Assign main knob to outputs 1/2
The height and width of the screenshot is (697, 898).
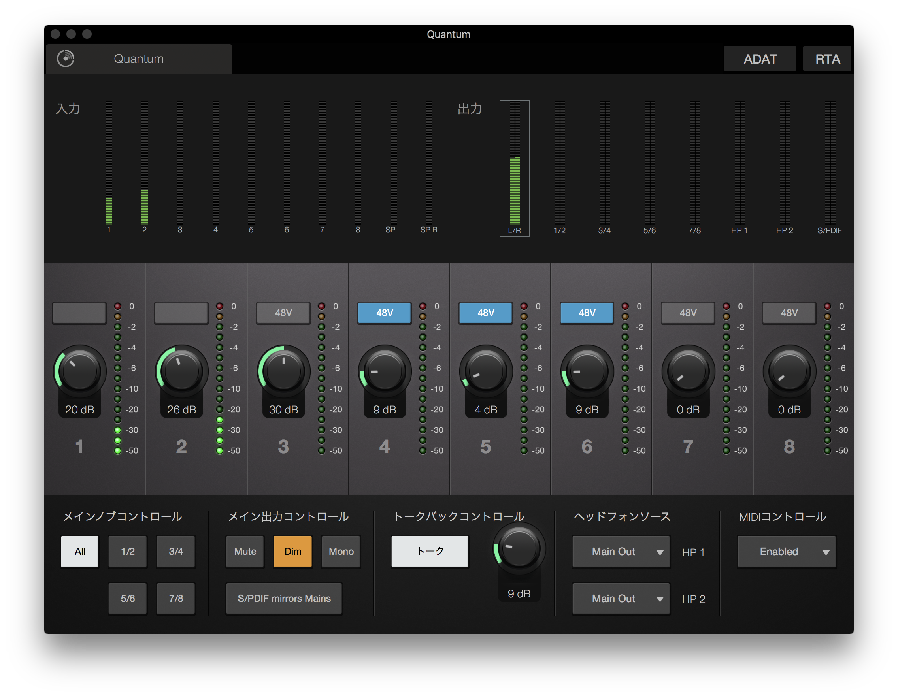click(127, 552)
